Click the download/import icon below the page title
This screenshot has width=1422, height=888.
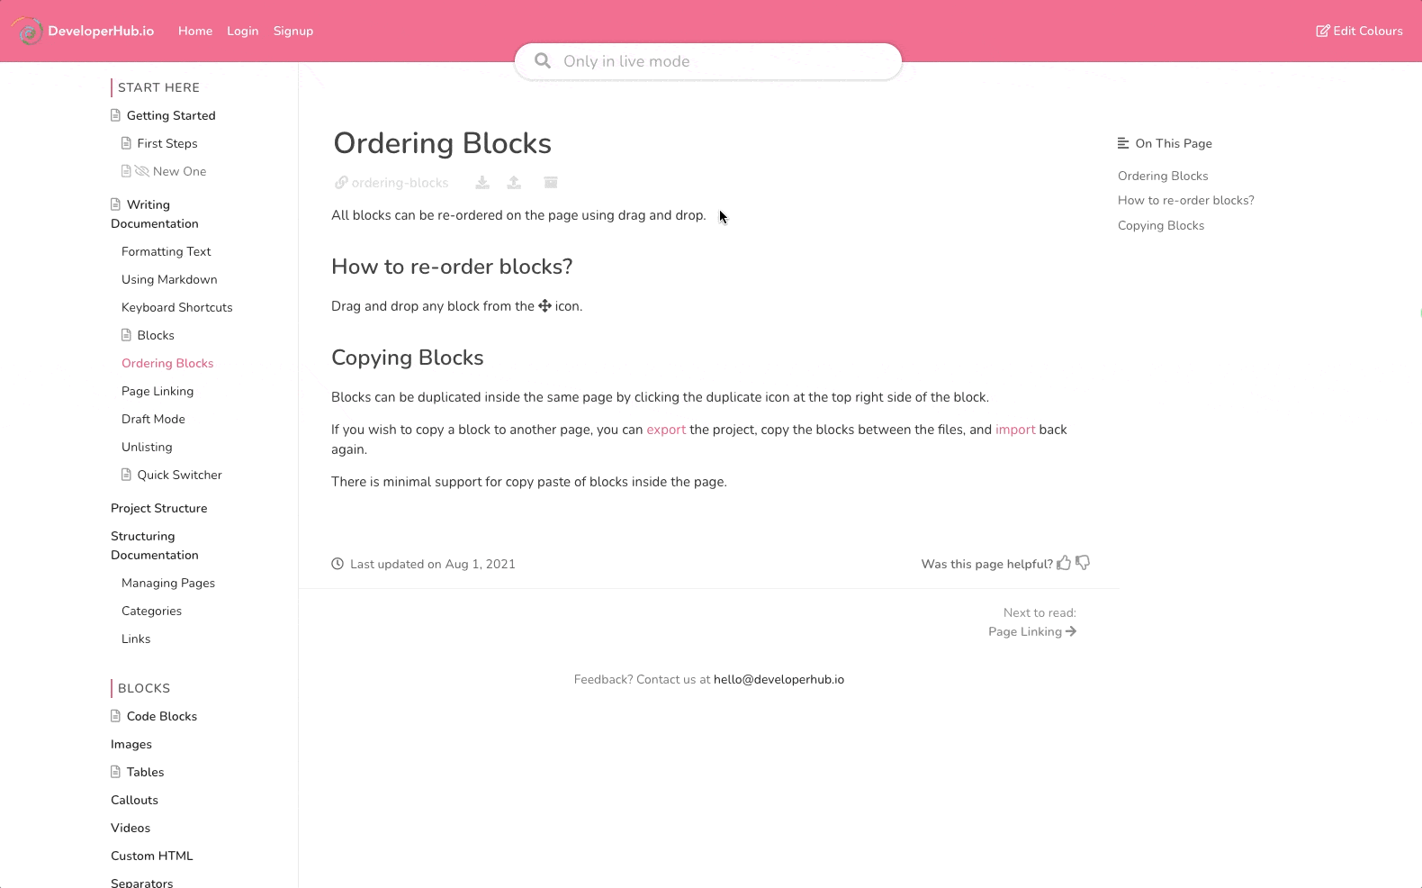[482, 182]
